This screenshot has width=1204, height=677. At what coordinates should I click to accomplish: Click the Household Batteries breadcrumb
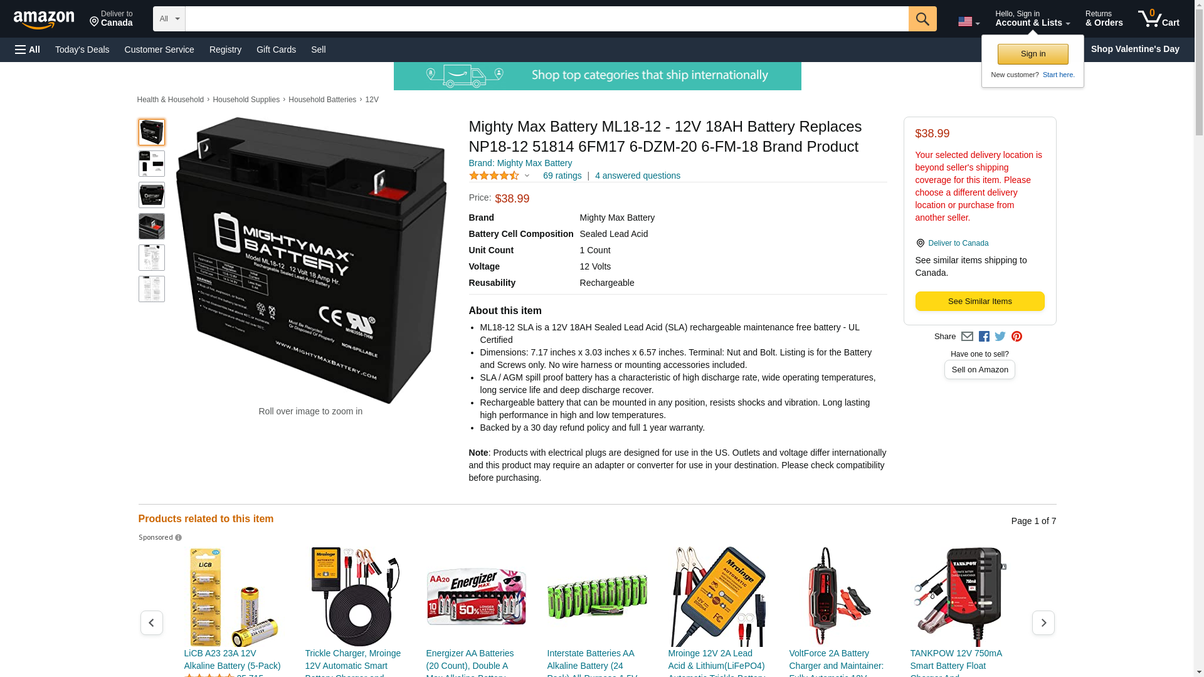click(322, 100)
